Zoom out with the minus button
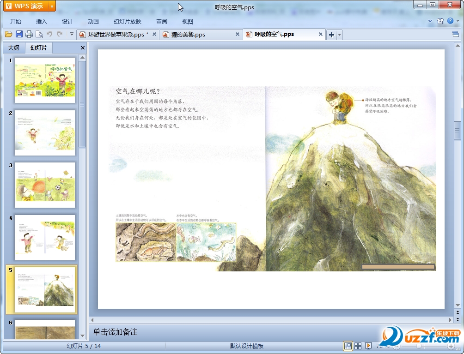 397,346
